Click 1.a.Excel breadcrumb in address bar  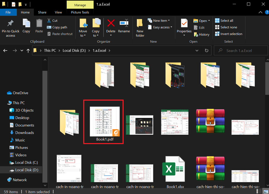[x=99, y=51]
